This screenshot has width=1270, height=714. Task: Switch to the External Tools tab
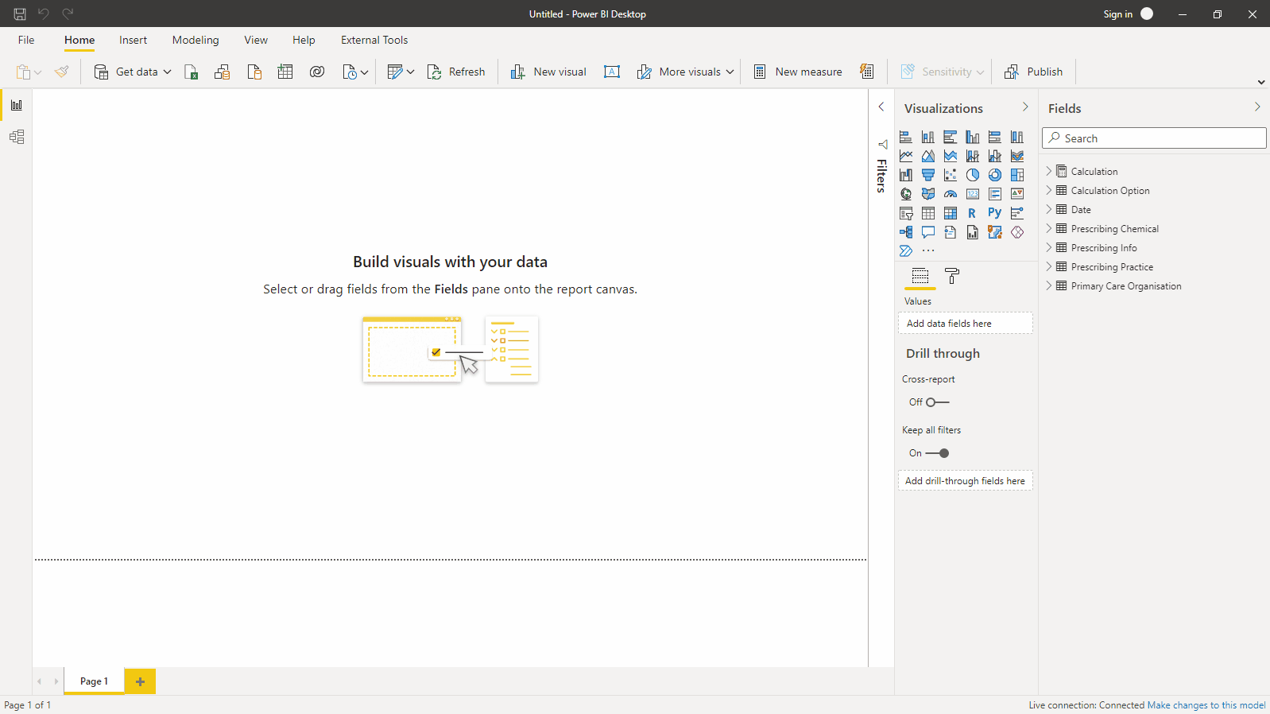click(374, 41)
